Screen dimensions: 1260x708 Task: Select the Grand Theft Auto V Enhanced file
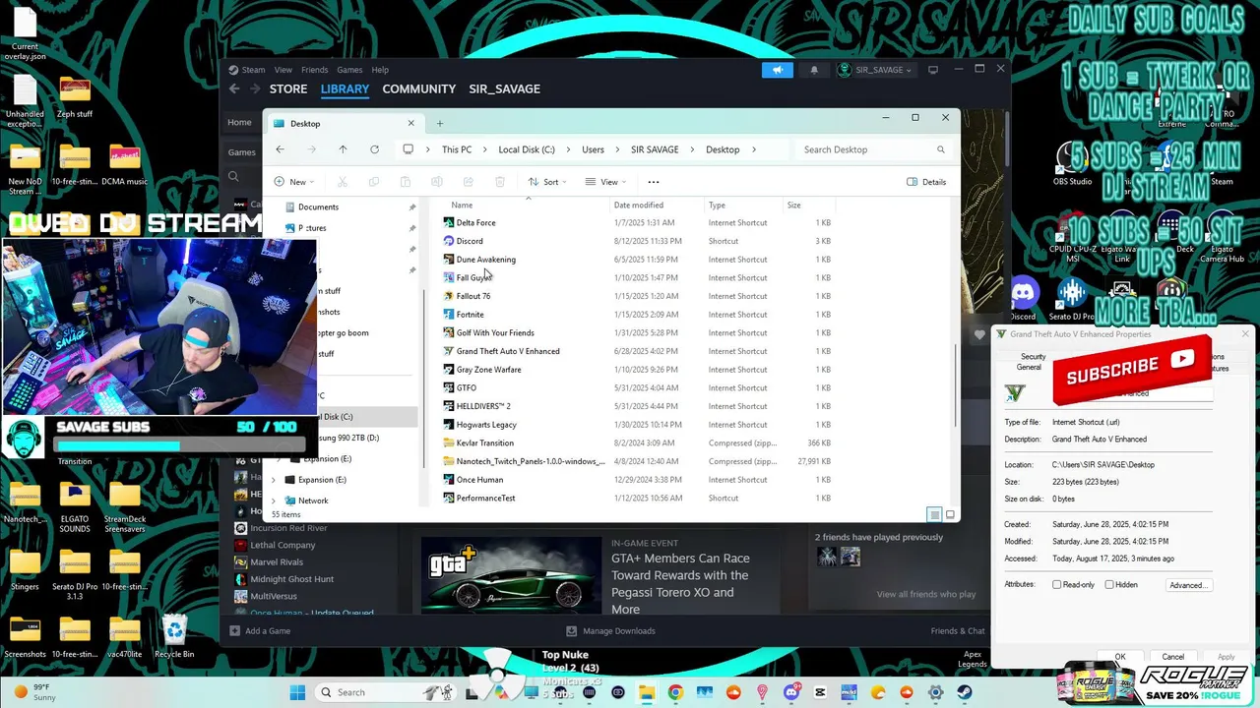coord(508,351)
